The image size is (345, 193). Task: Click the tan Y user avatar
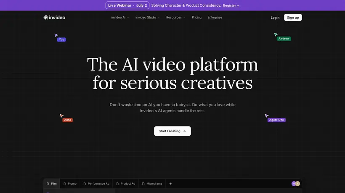[298, 184]
